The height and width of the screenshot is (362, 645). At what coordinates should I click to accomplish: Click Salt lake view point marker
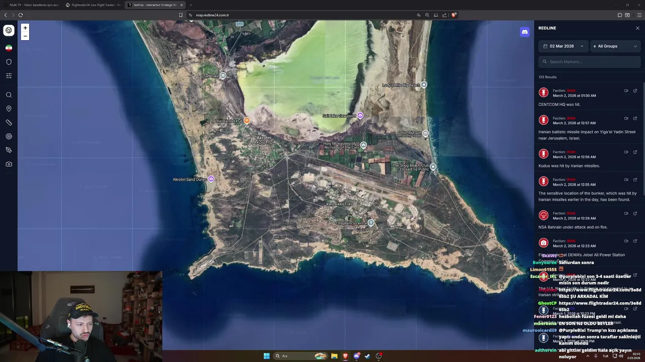(x=360, y=116)
